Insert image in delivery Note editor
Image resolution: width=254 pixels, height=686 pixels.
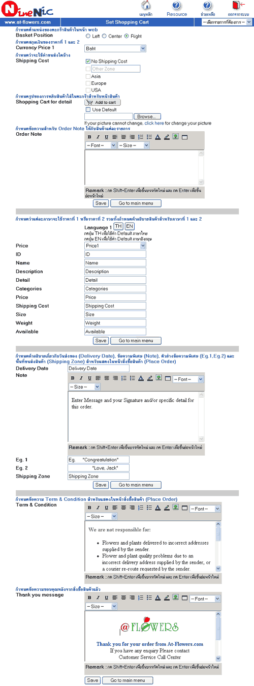(158, 378)
